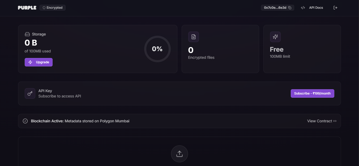
Task: Toggle the Encrypted status badge
Action: tap(52, 8)
